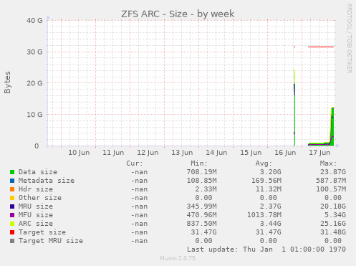Click the purple MFU size swatch
Image resolution: width=356 pixels, height=266 pixels.
tap(12, 215)
